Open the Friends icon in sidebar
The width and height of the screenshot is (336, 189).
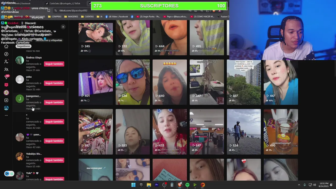[x=6, y=70]
